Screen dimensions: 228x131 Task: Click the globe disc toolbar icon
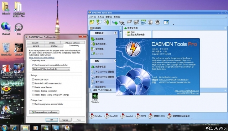click(x=150, y=22)
